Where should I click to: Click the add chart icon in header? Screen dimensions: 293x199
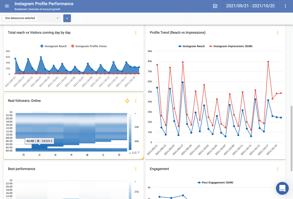[x=215, y=6]
